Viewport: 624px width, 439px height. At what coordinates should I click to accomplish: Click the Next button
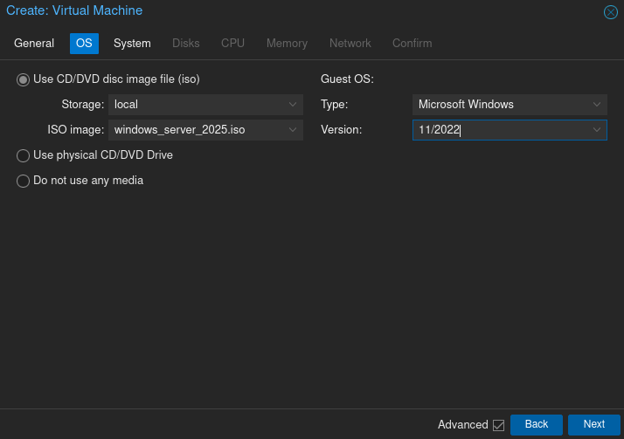pyautogui.click(x=593, y=425)
